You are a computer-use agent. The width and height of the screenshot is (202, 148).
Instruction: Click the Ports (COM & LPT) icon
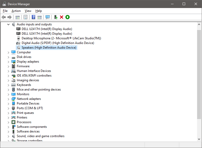tap(13, 108)
